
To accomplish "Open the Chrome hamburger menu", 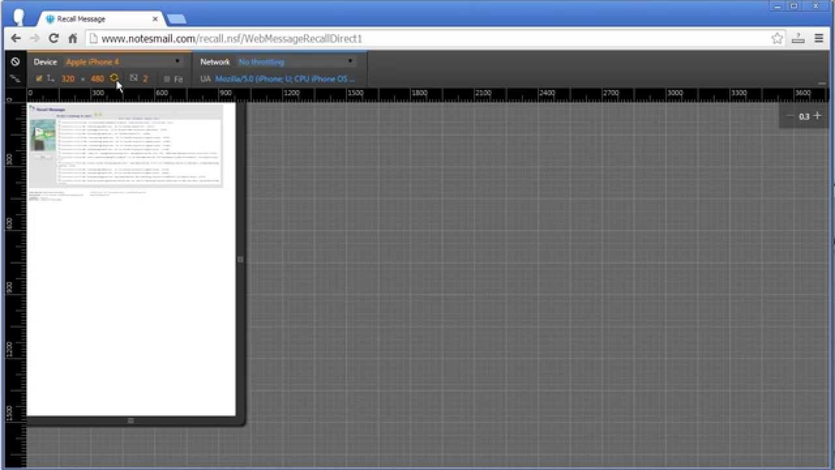I will (x=819, y=39).
